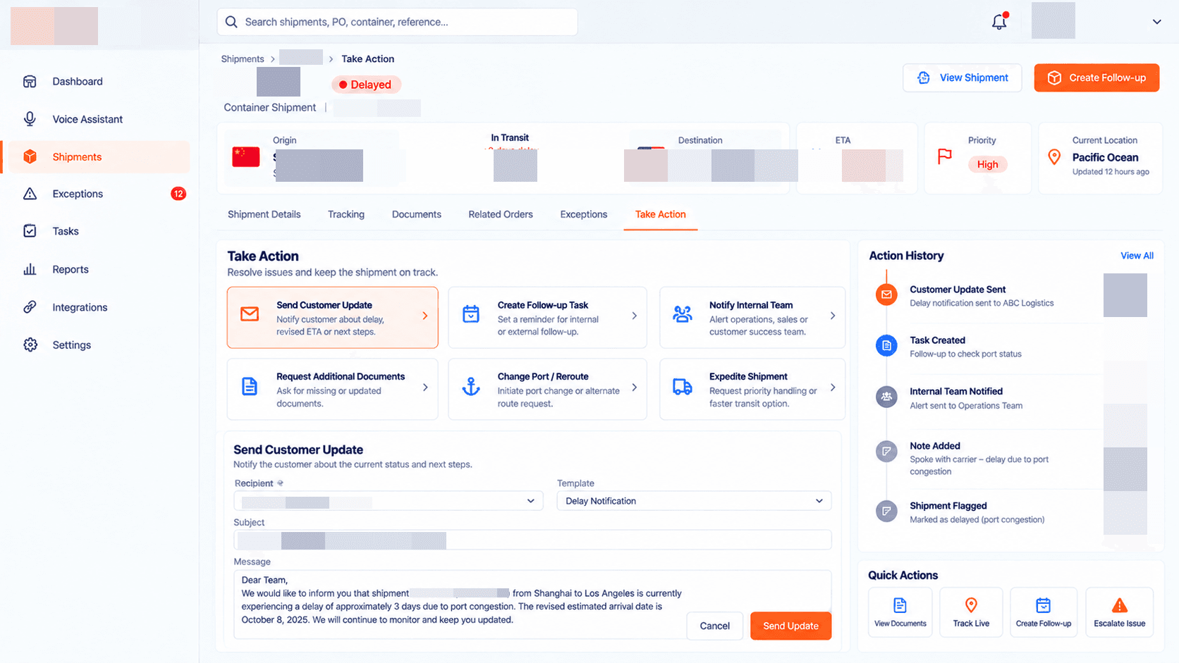Click the Priority flag icon
Image resolution: width=1179 pixels, height=663 pixels.
(945, 156)
